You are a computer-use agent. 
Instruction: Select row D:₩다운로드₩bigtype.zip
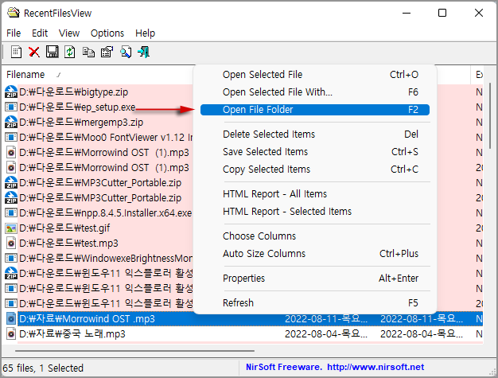73,92
